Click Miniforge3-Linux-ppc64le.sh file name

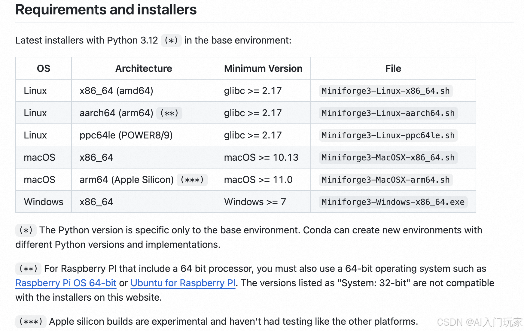[388, 135]
